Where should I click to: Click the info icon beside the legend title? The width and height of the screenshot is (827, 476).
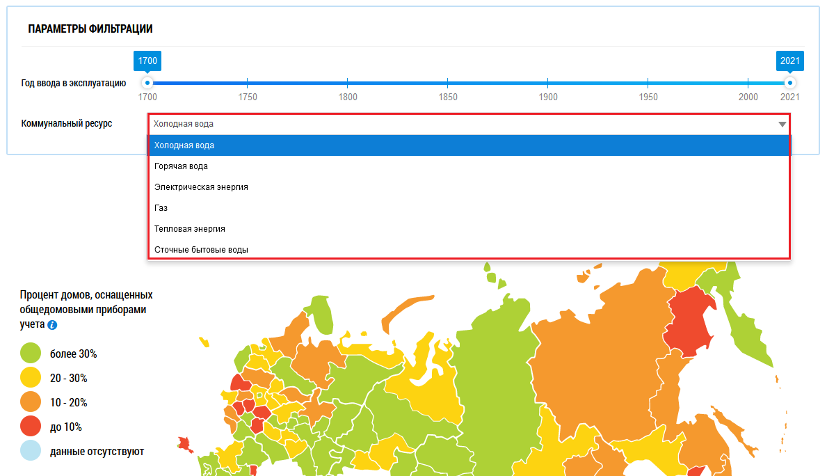tap(53, 325)
